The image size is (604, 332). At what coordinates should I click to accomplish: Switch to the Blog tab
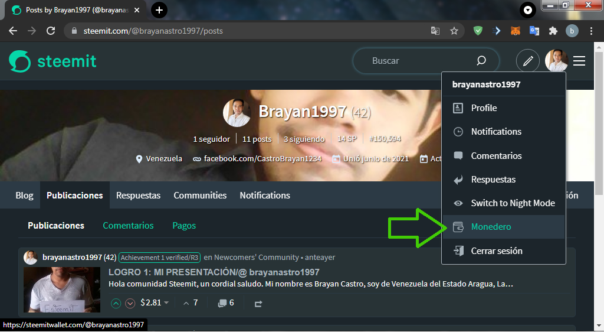point(24,196)
